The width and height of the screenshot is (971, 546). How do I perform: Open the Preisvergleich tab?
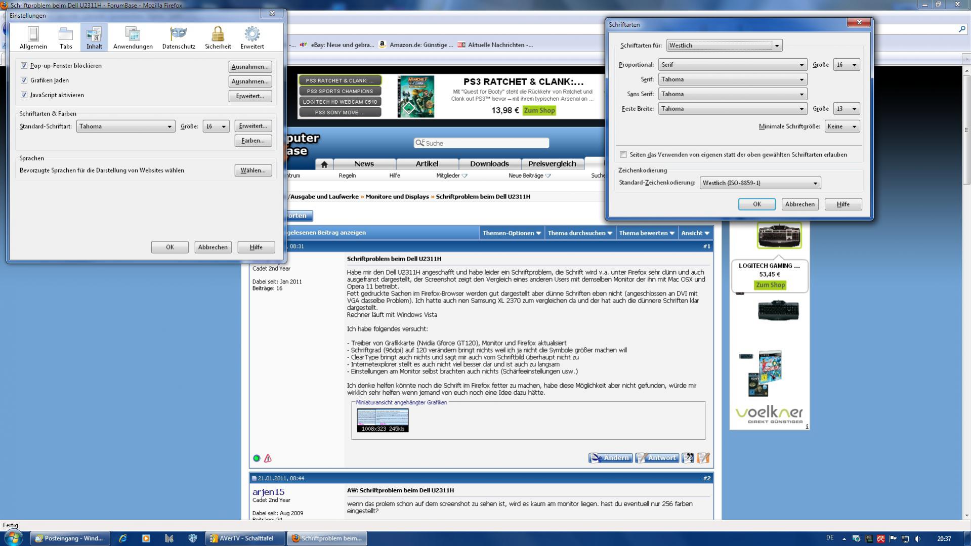coord(552,164)
